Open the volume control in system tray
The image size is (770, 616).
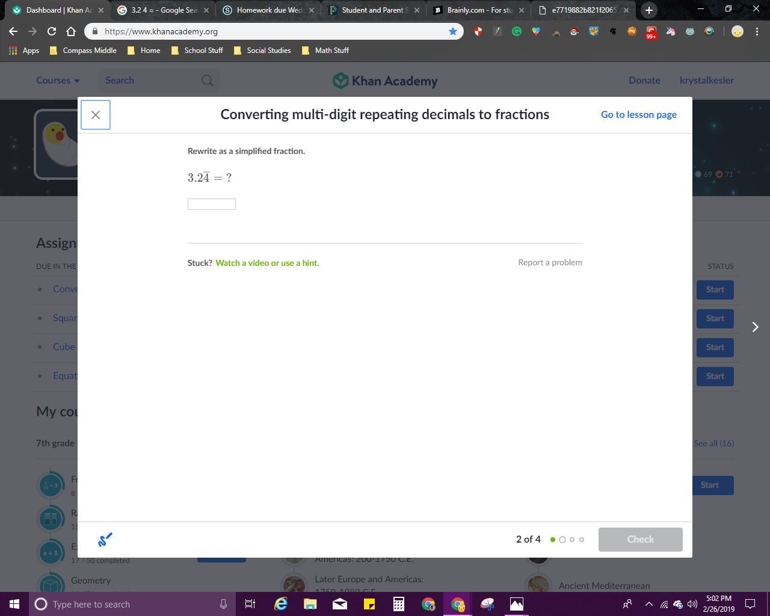692,604
